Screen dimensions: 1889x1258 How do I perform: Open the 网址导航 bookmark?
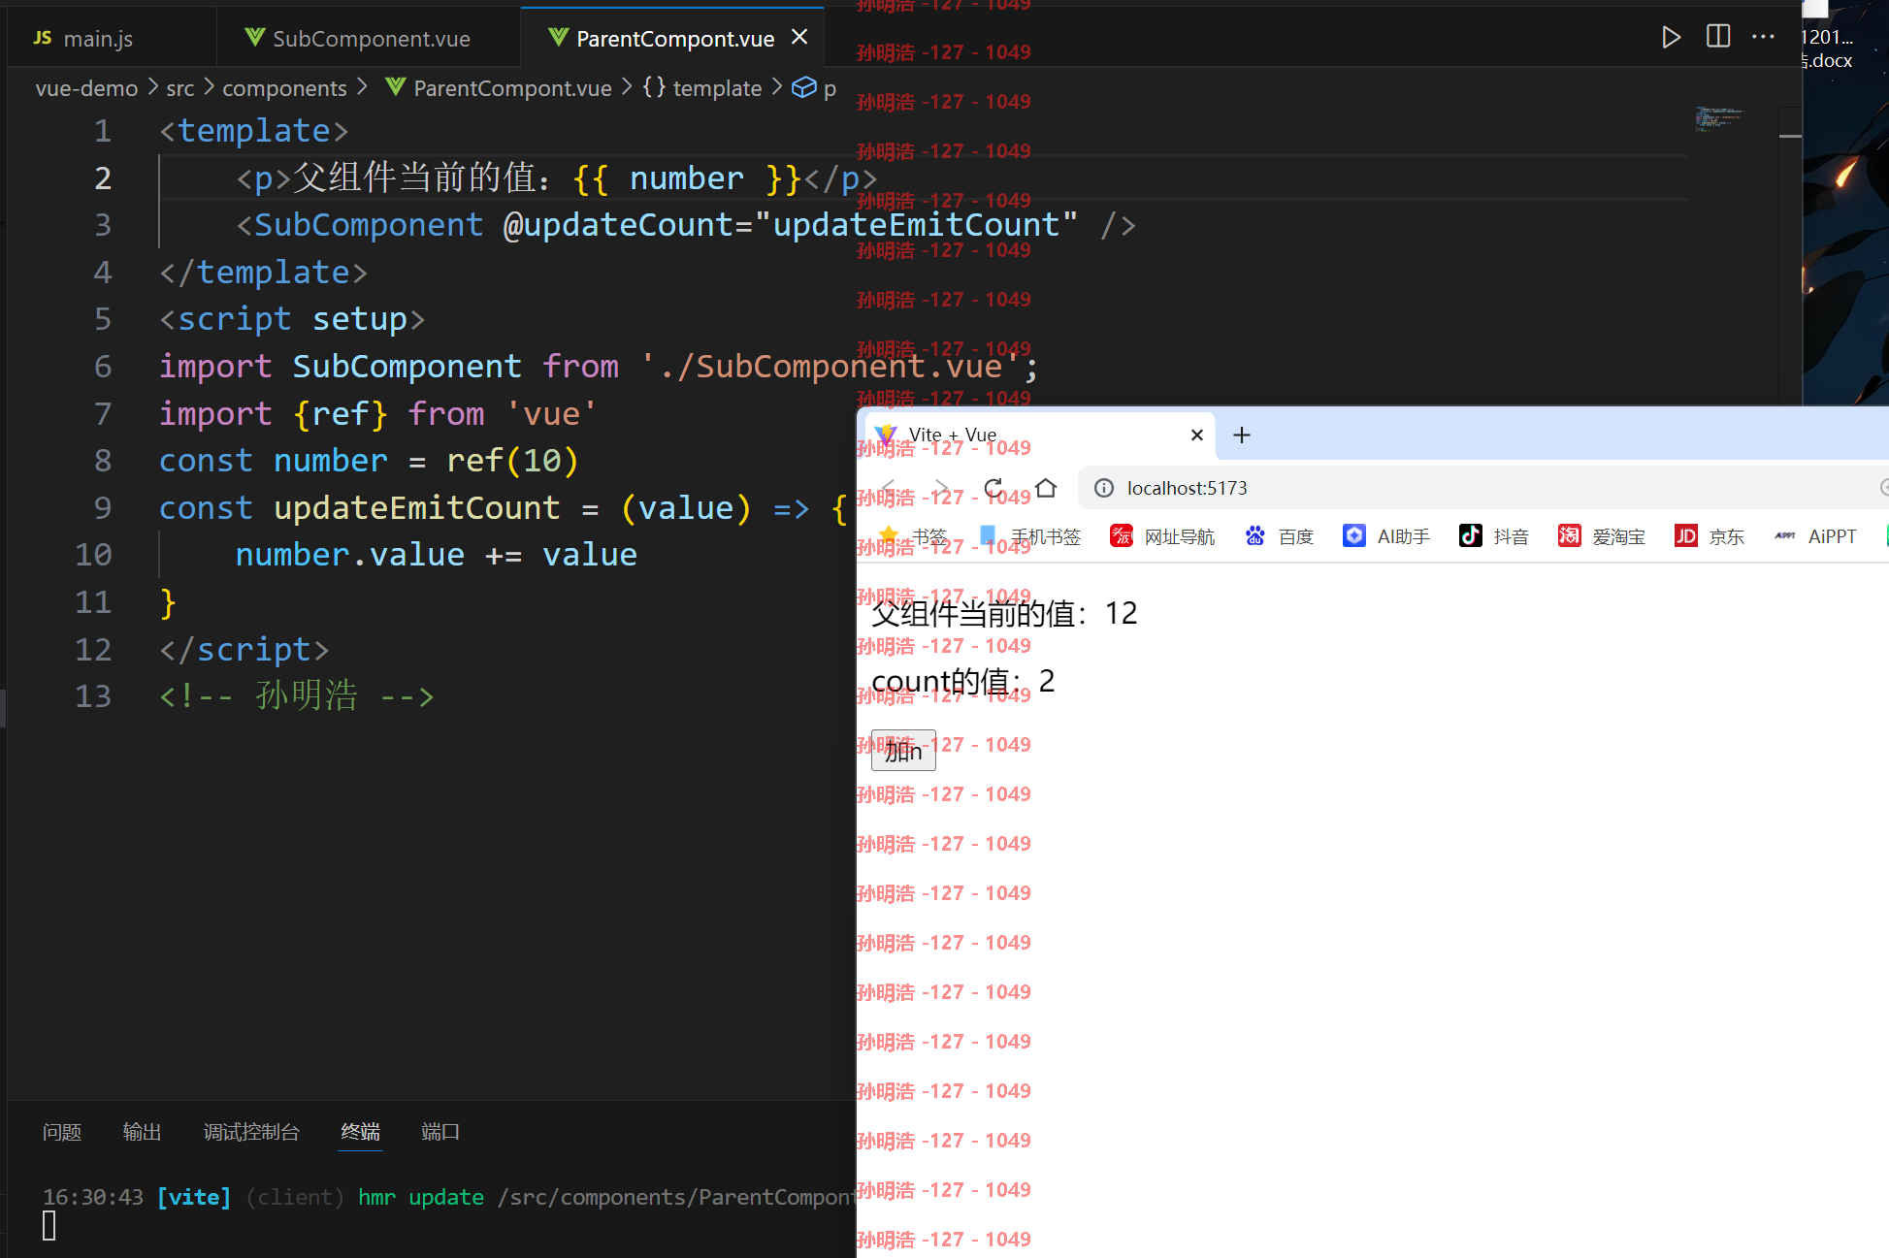(1162, 536)
